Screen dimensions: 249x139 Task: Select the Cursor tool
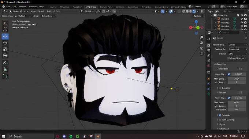coord(5,29)
